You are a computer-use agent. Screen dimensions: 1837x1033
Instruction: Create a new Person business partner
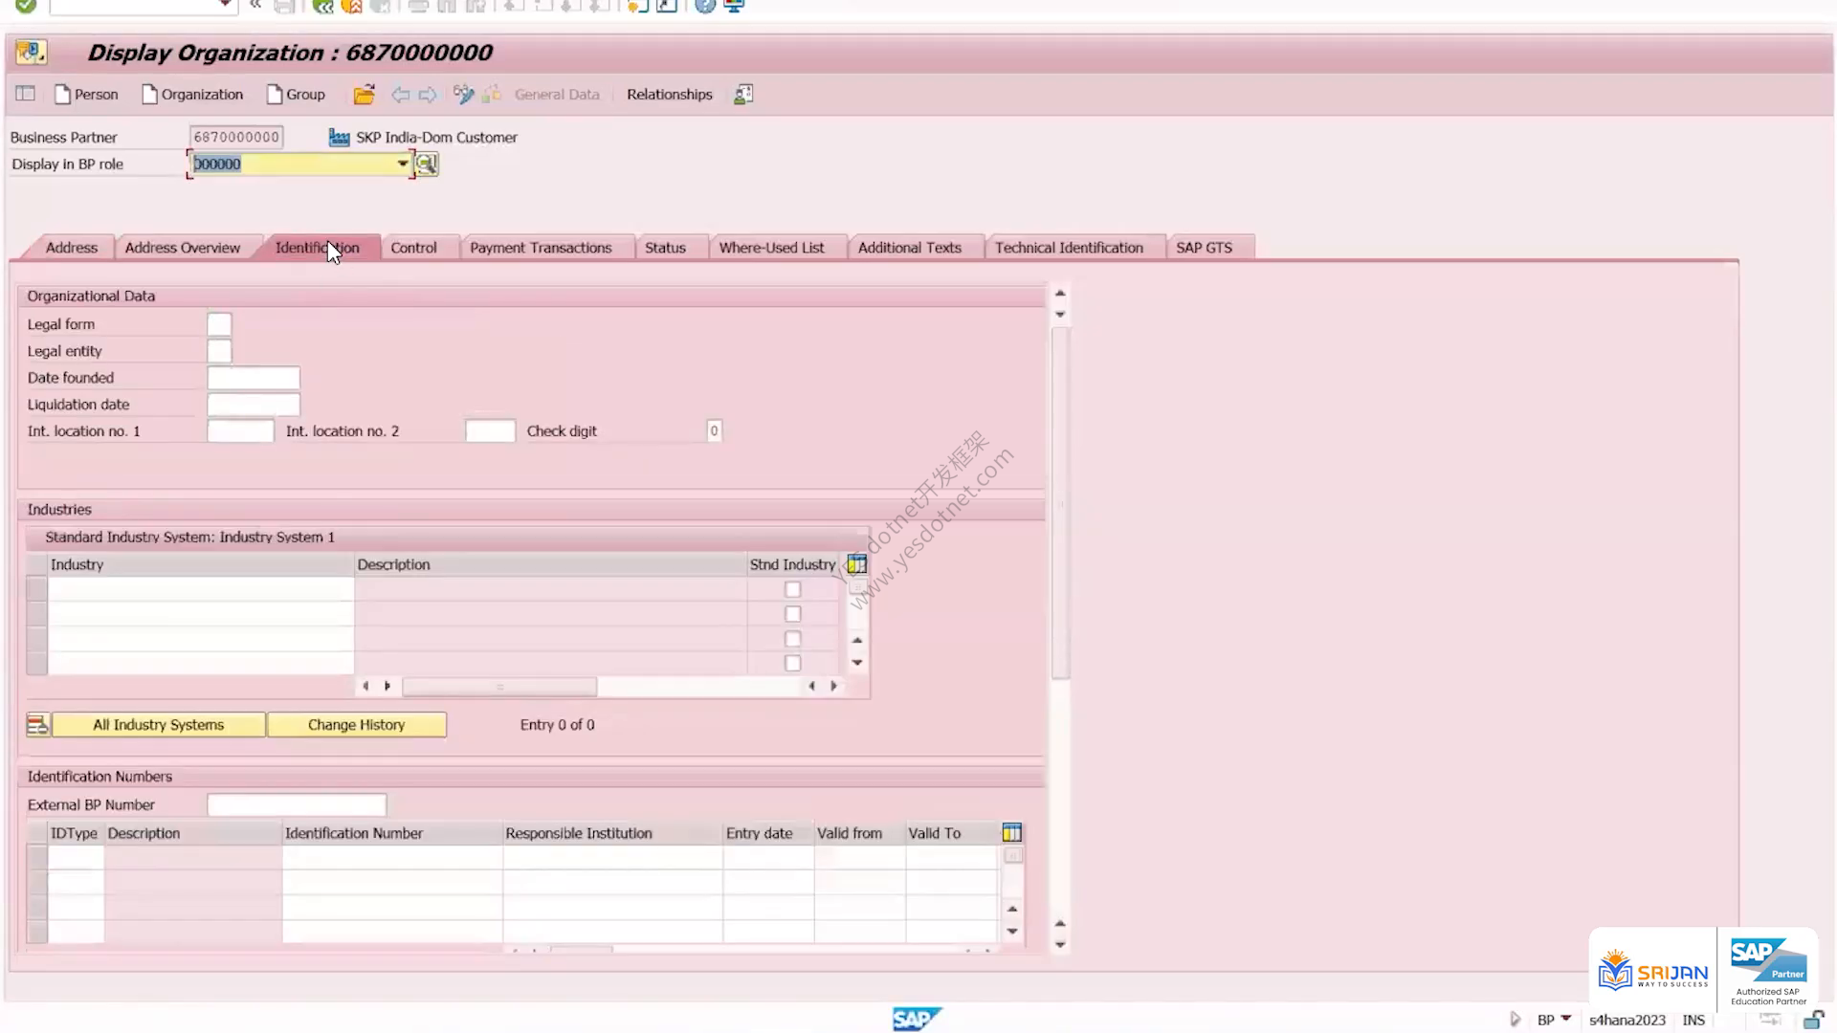click(87, 94)
